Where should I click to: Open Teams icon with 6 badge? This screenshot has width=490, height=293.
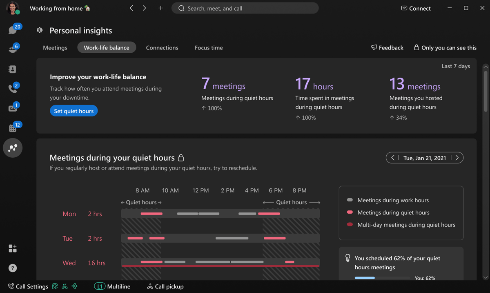(12, 49)
